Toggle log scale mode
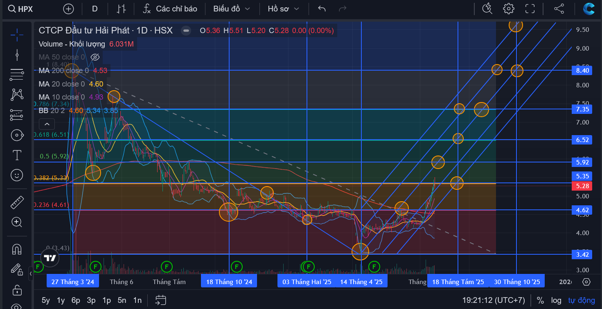602x309 pixels. [556, 300]
